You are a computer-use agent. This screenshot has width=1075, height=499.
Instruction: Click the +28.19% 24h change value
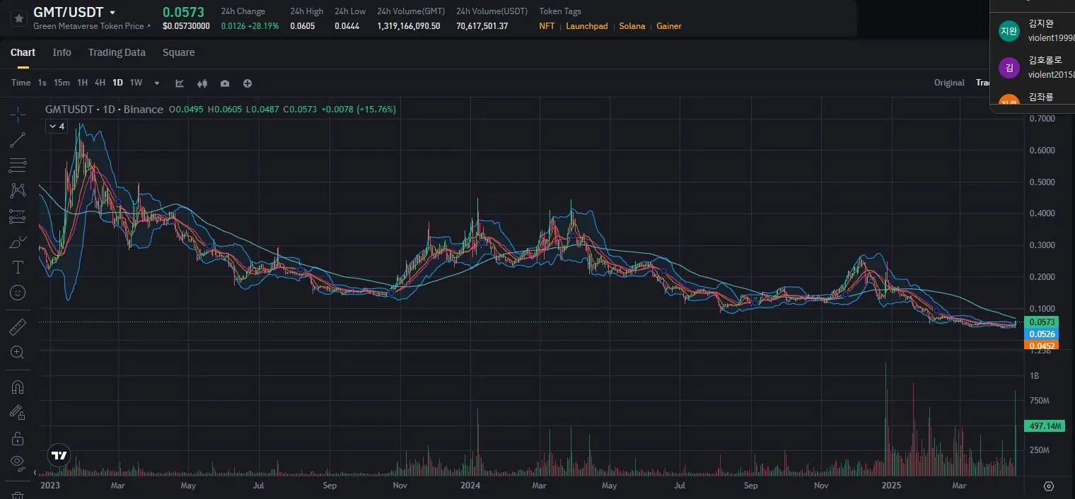263,26
